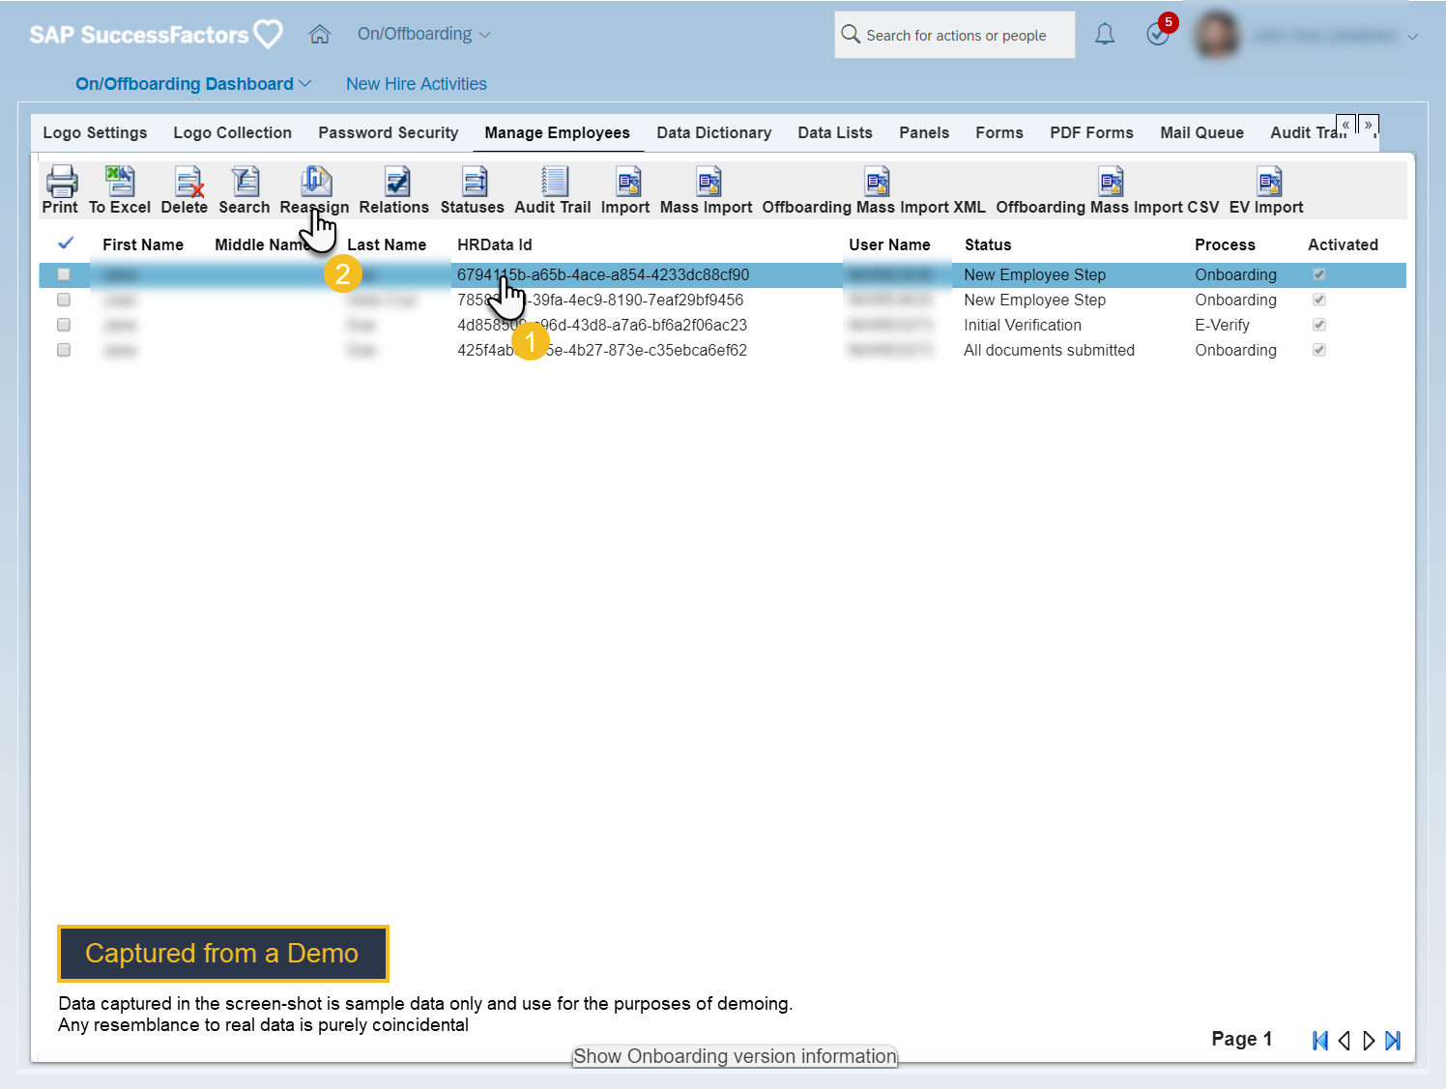Screen dimensions: 1446x1089
Task: Check the row with HRData Id ending 7eaf29bf9456
Action: coord(64,300)
